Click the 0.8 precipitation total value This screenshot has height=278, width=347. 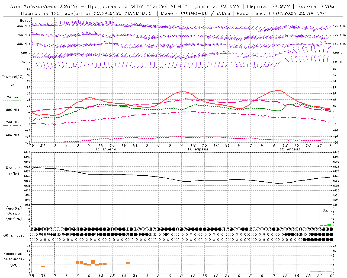point(325,210)
